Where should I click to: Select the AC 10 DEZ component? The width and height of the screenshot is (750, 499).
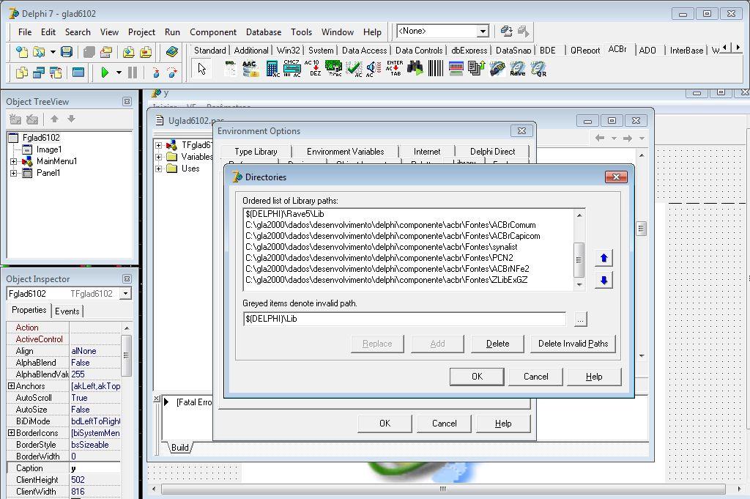coord(313,69)
